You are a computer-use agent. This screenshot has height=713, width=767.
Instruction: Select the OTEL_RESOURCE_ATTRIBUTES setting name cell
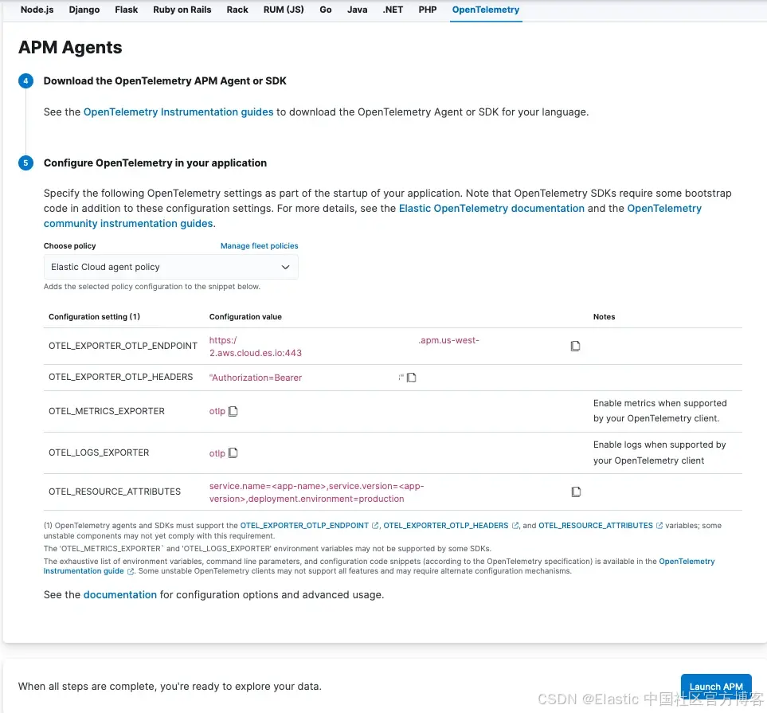[x=115, y=492]
